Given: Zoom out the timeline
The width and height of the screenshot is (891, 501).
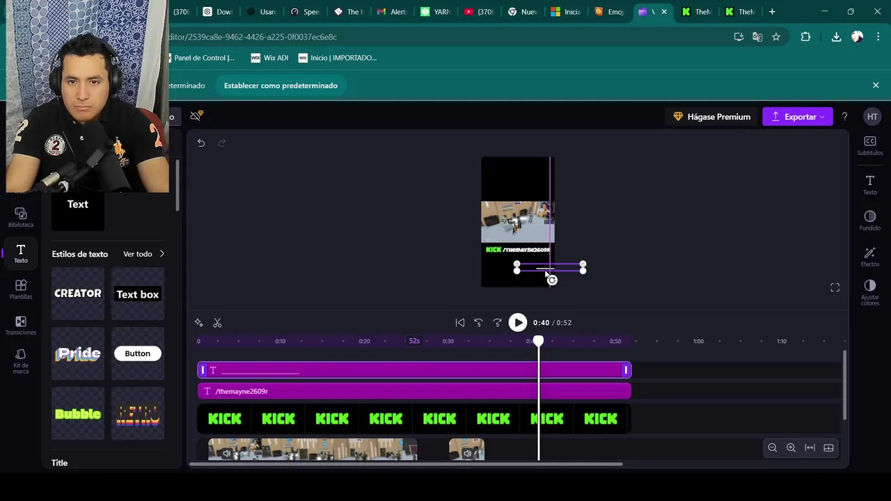Looking at the screenshot, I should (772, 448).
